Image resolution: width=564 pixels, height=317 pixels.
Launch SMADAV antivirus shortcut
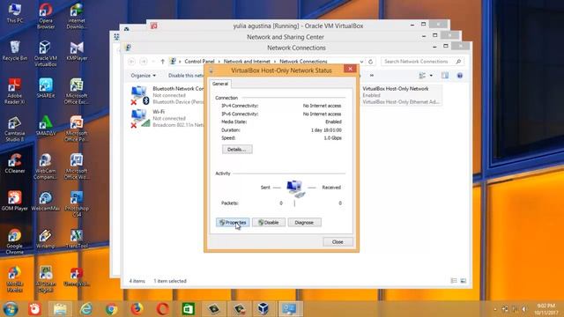tap(46, 126)
